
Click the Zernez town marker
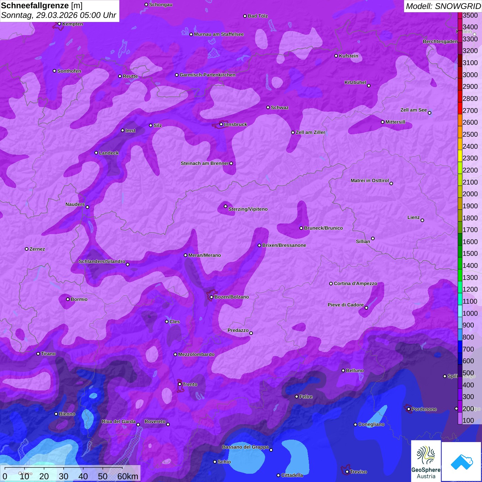[27, 249]
